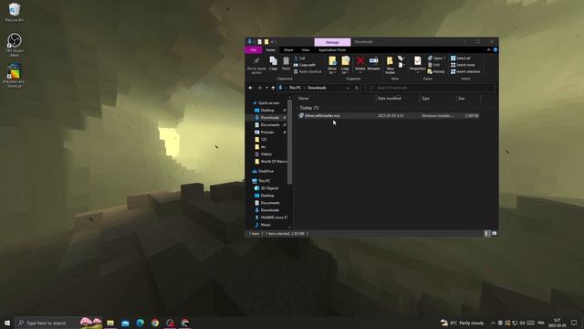
Task: Switch to large icons view in status bar
Action: (495, 234)
